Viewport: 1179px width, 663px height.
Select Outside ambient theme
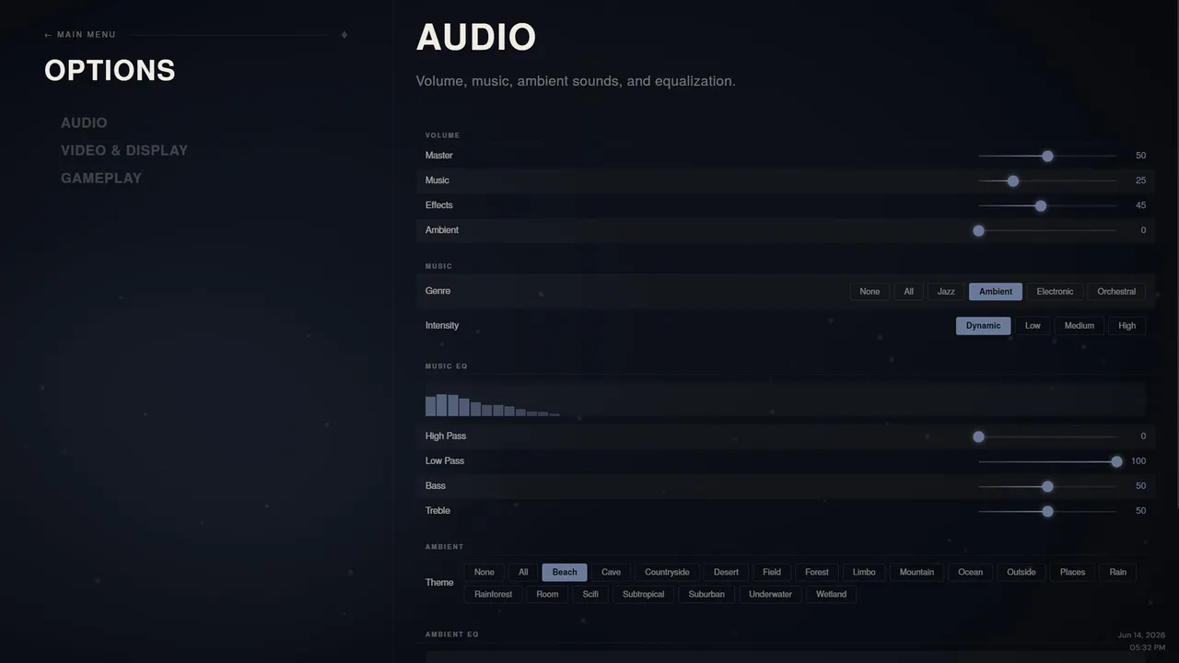(x=1021, y=572)
